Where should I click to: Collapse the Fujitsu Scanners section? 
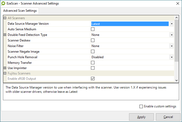(x=5, y=73)
